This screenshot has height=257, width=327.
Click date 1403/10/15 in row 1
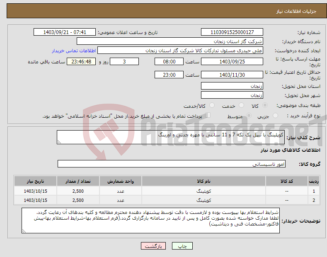36,191
